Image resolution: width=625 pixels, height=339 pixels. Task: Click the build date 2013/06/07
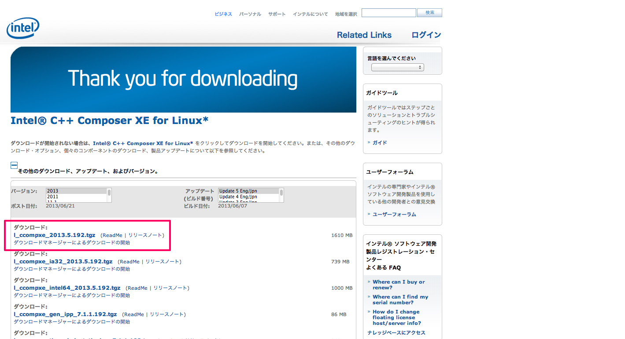(233, 206)
